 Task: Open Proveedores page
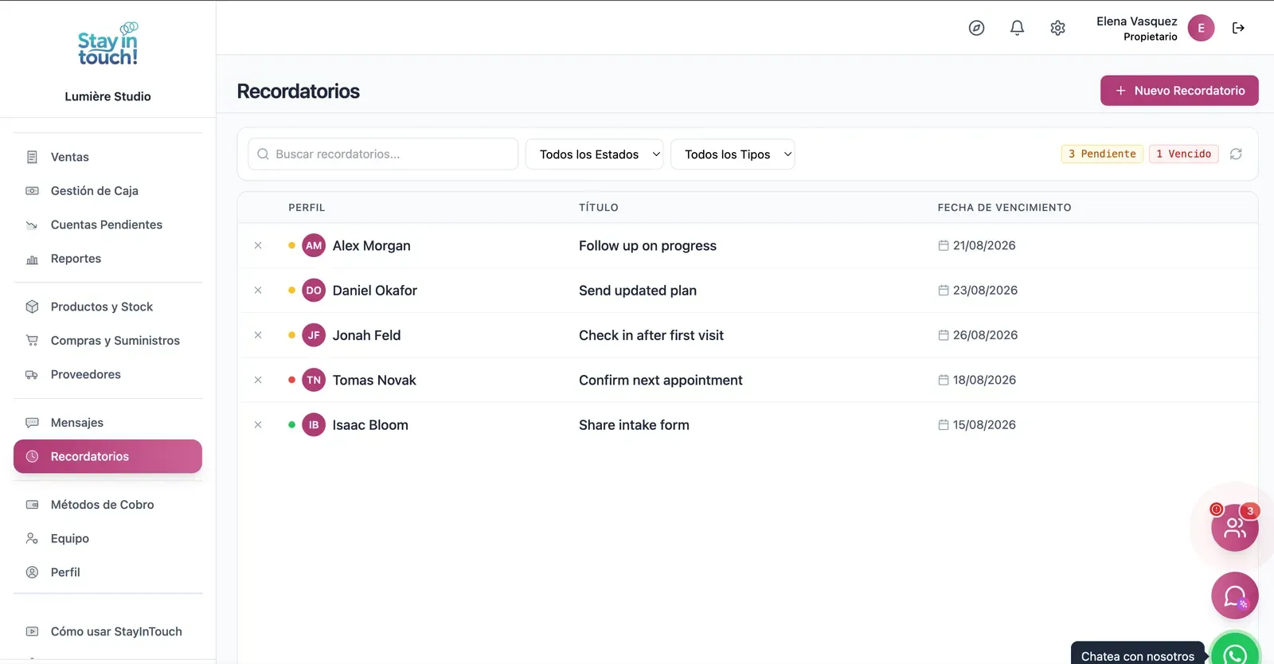pos(107,374)
